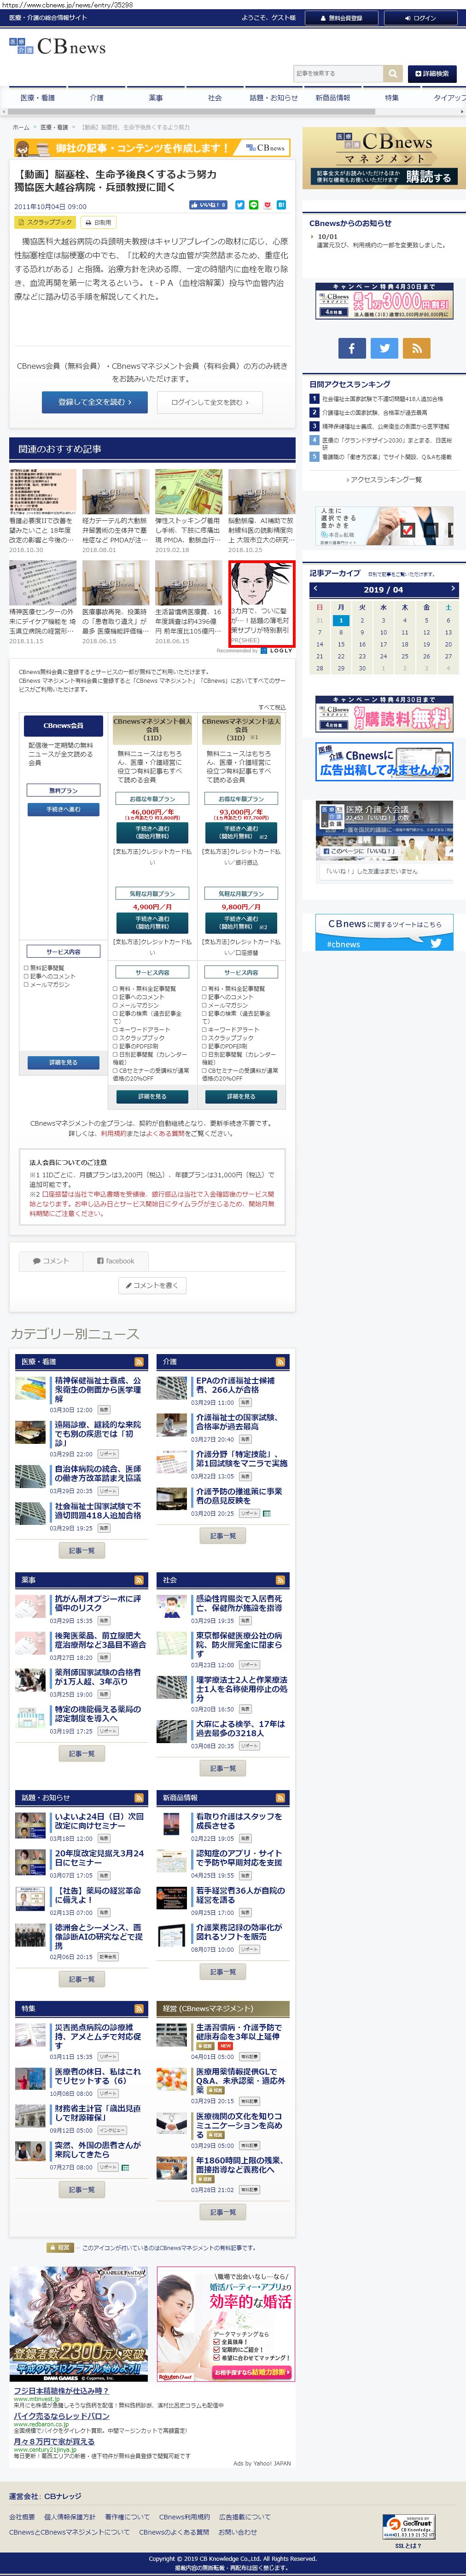Open the Twitter page icon in sidebar
This screenshot has height=2576, width=466.
coord(384,347)
